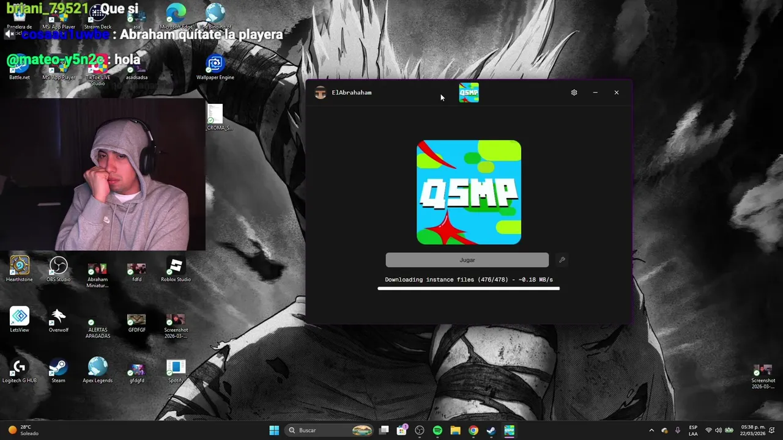Open Logitech G HUB desktop shortcut
The image size is (783, 440).
click(20, 371)
